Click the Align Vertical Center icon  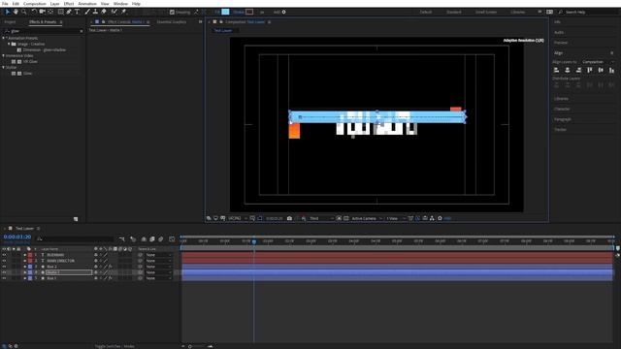[x=601, y=70]
